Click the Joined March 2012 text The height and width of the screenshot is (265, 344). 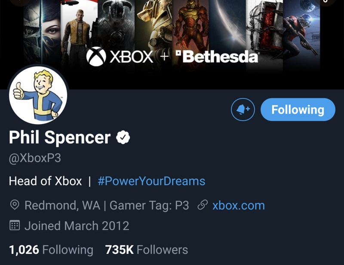77,225
